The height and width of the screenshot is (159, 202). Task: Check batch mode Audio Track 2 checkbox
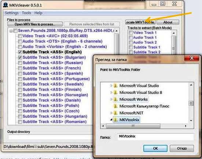pyautogui.click(x=131, y=42)
